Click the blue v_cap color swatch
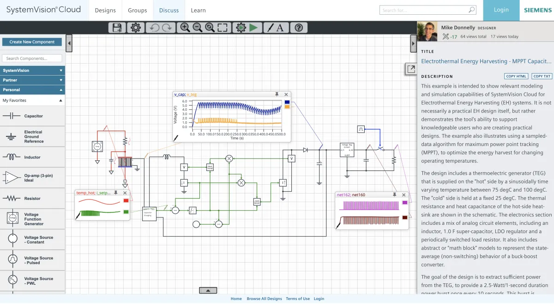554x305 pixels. (x=287, y=102)
